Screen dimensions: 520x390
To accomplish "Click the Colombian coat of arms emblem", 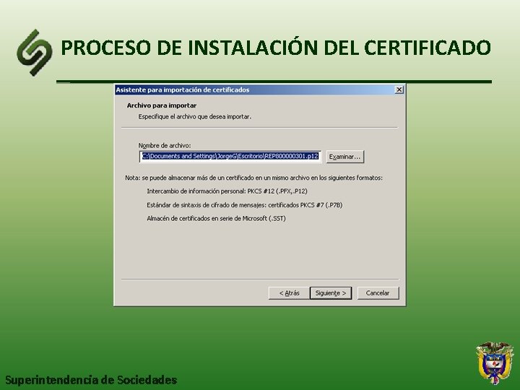I will coord(495,363).
